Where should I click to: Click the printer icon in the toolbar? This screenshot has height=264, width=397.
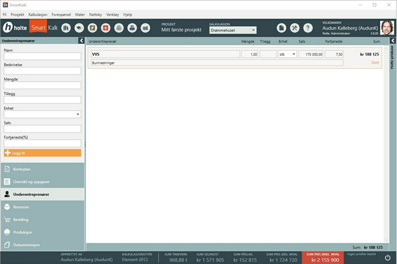[133, 28]
